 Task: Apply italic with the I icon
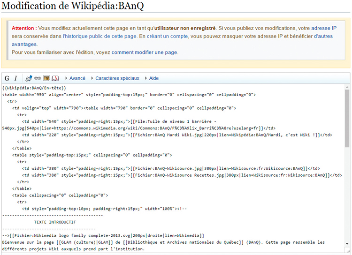15,78
